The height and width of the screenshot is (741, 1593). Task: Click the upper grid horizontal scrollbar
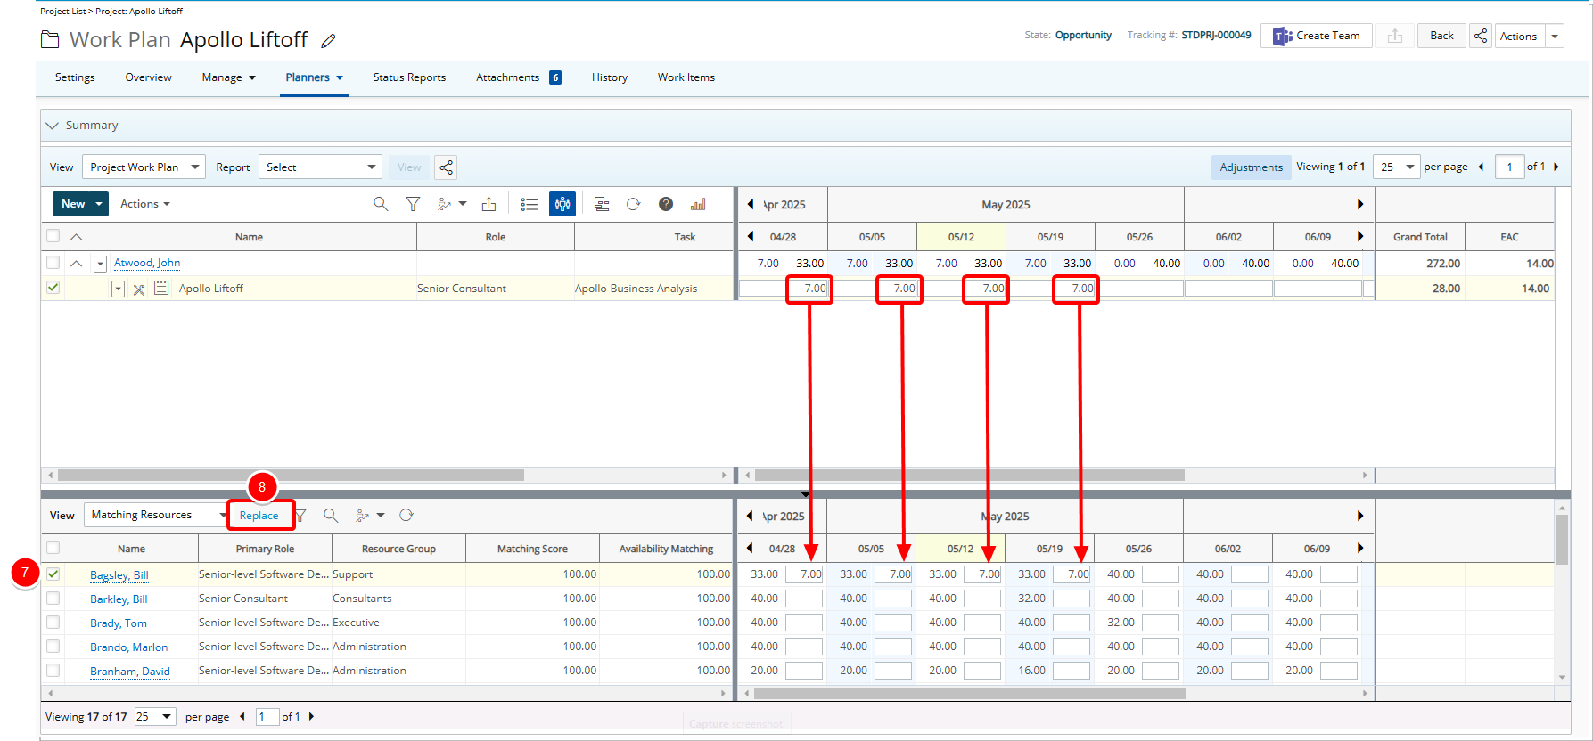pos(292,475)
